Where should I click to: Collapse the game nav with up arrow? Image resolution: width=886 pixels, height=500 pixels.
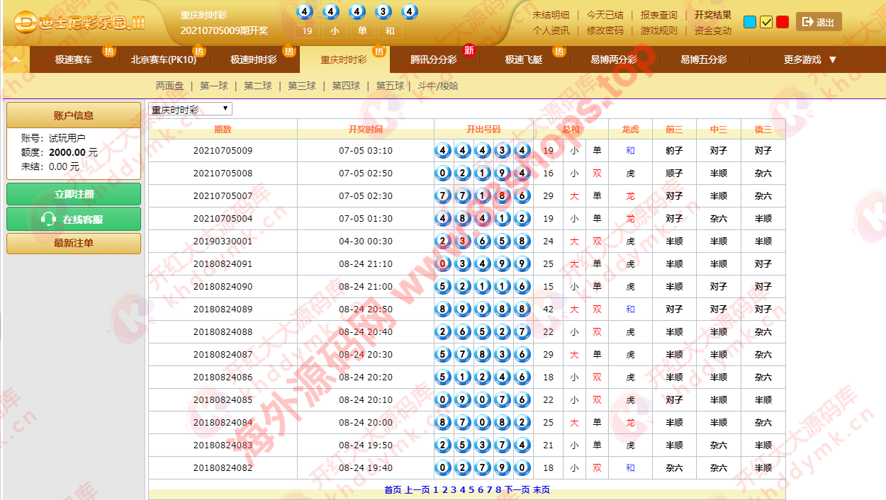(x=16, y=59)
